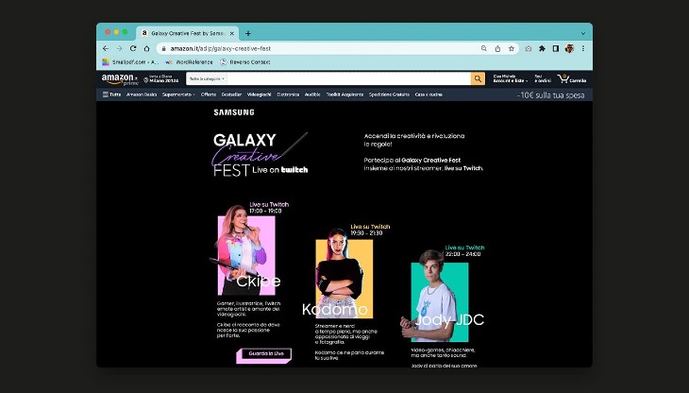Image resolution: width=689 pixels, height=393 pixels.
Task: Click the Guarda la Live button
Action: [x=264, y=354]
